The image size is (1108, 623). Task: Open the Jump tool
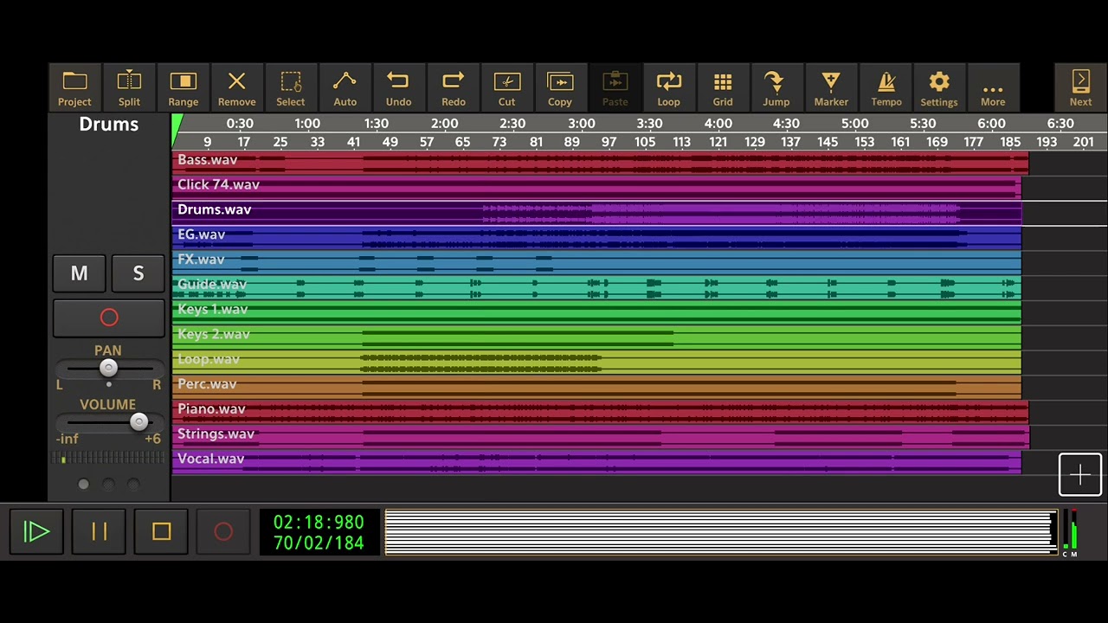click(x=776, y=88)
